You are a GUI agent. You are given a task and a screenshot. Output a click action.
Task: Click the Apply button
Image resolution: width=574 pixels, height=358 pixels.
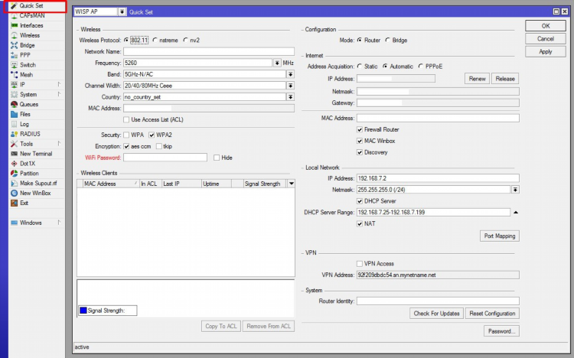click(x=546, y=51)
